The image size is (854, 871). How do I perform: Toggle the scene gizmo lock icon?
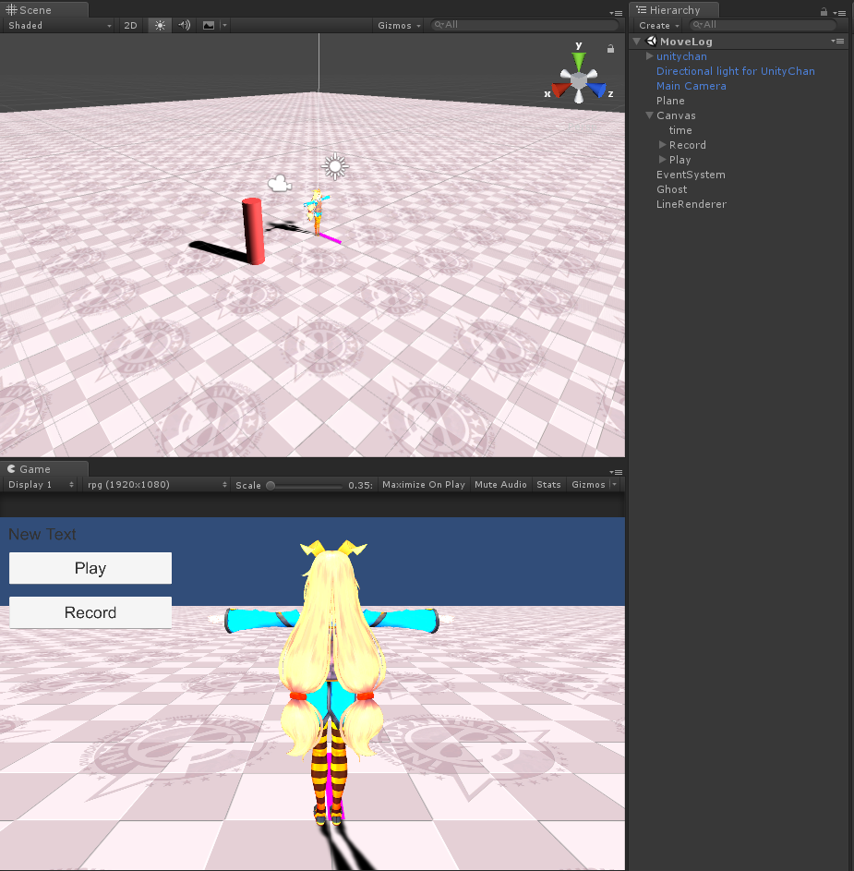[610, 49]
